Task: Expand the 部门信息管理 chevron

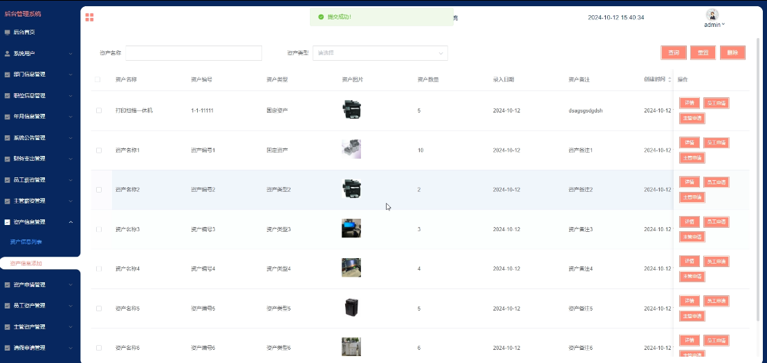Action: pyautogui.click(x=71, y=75)
